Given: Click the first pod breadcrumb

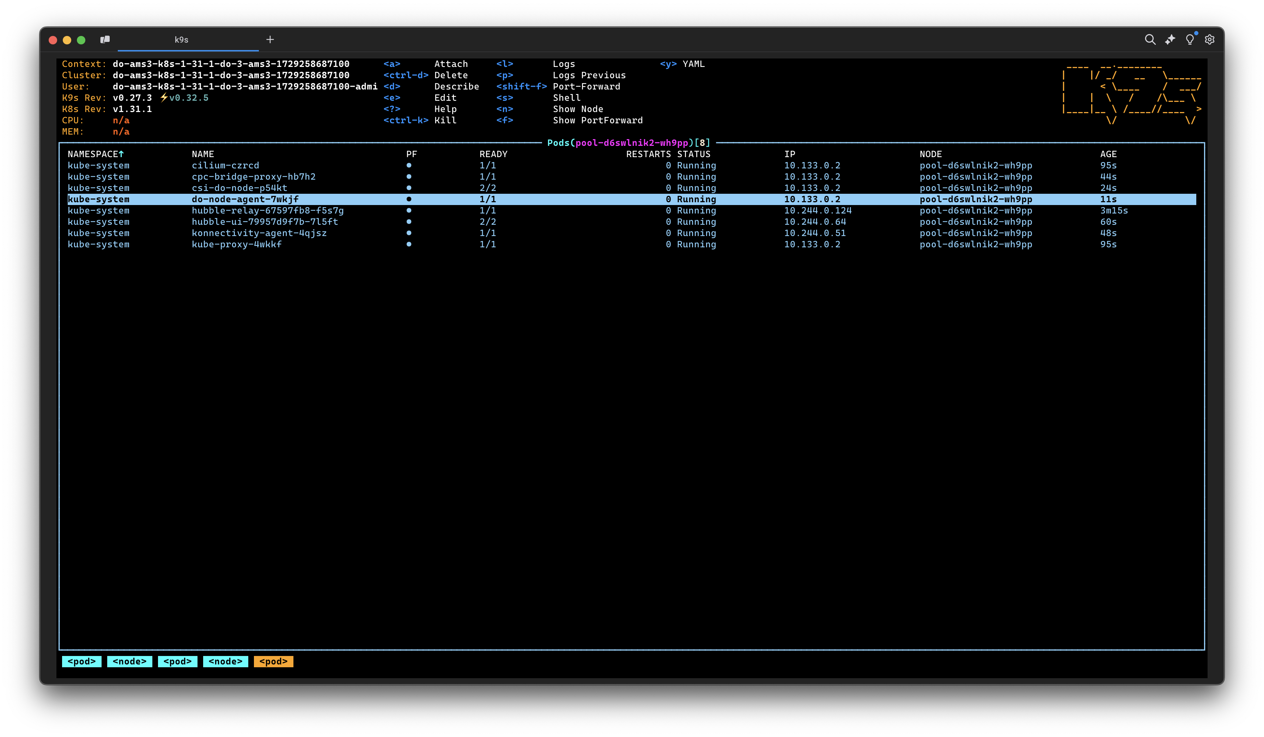Looking at the screenshot, I should pos(81,661).
